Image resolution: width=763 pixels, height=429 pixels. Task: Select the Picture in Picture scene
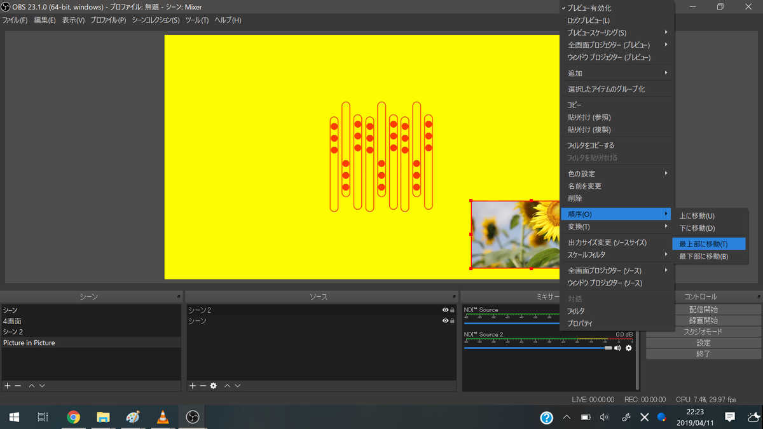(x=91, y=343)
